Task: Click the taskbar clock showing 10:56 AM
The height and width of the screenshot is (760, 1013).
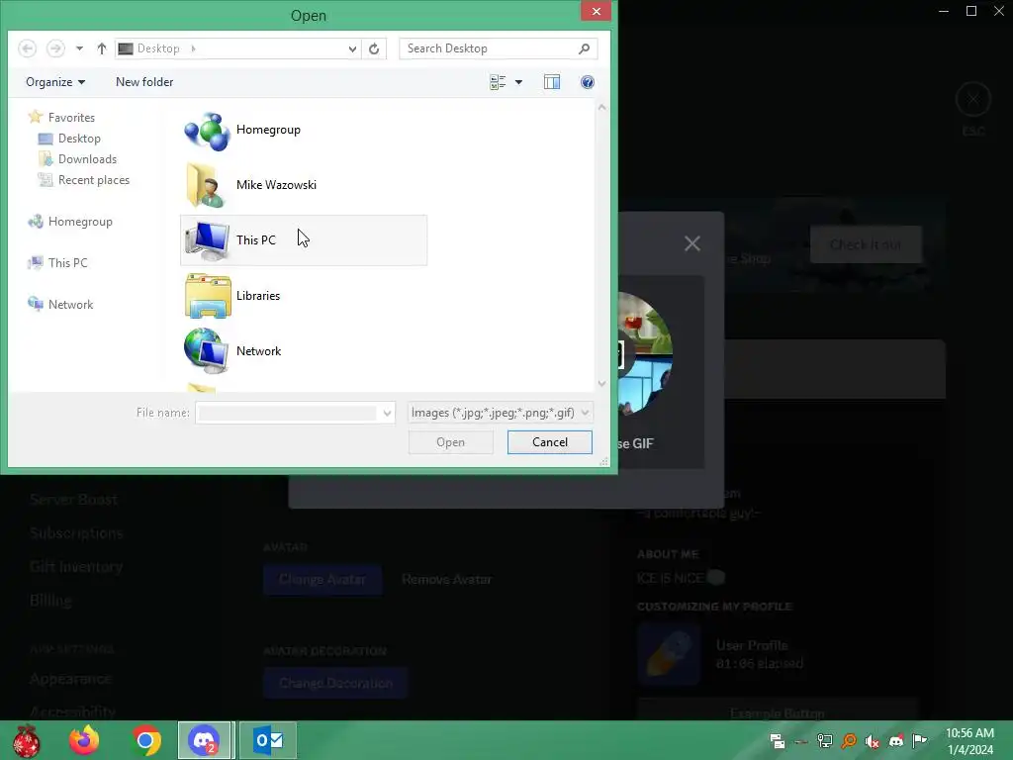Action: coord(969,741)
